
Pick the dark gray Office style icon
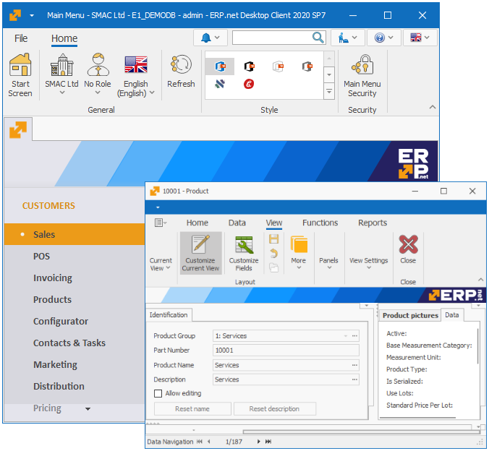(x=307, y=66)
